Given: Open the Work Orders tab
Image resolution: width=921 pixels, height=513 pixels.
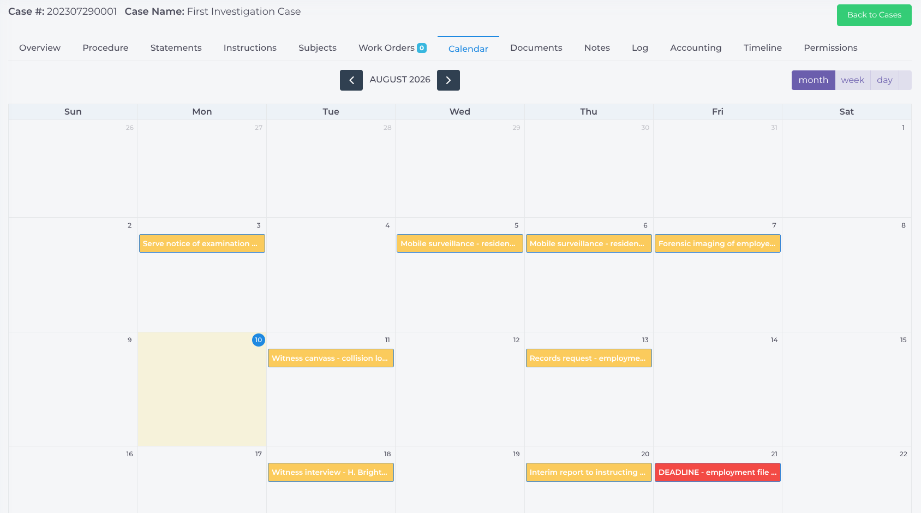Looking at the screenshot, I should click(386, 48).
